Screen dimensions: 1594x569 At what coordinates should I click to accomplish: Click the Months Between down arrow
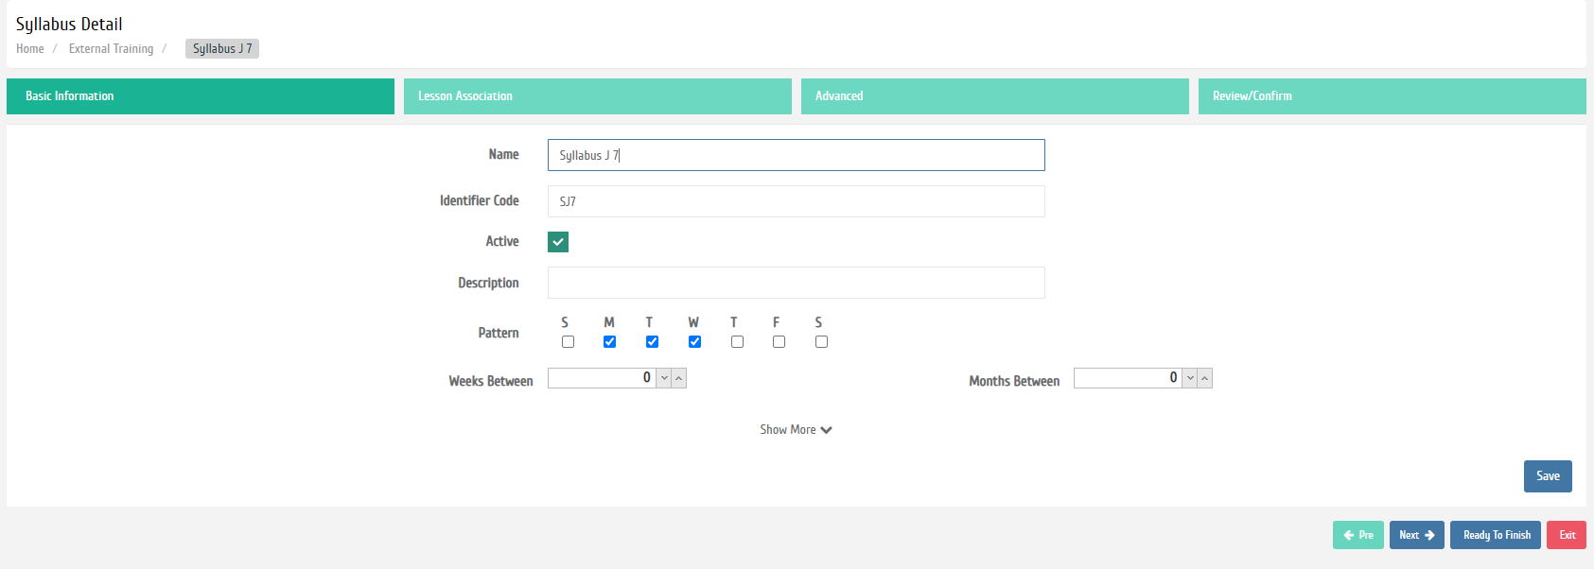coord(1190,378)
